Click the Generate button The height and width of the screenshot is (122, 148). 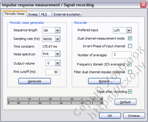pyautogui.click(x=35, y=81)
